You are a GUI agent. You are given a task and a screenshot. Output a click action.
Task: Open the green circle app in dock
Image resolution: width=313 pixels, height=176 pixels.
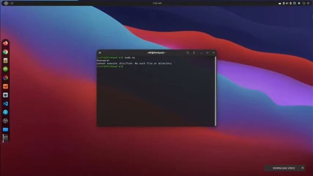(x=5, y=69)
